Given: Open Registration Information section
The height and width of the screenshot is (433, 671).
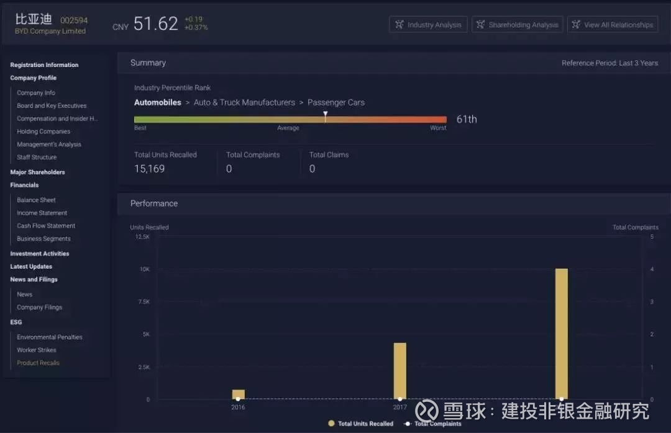Looking at the screenshot, I should pyautogui.click(x=45, y=65).
